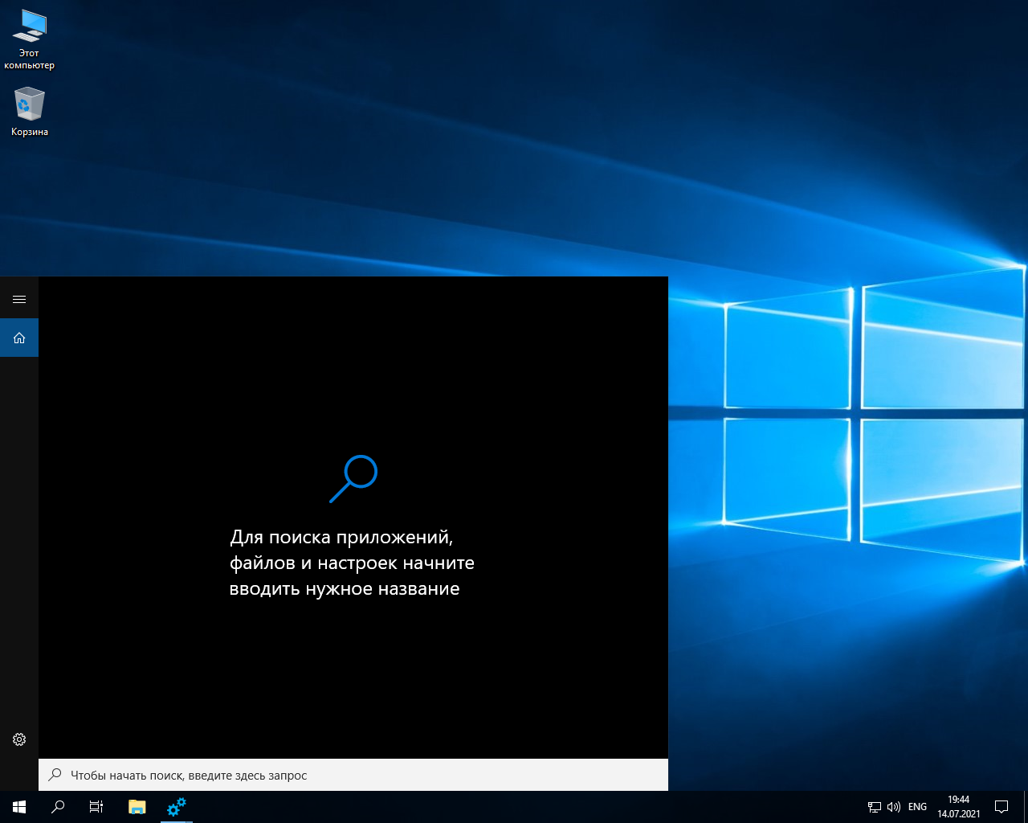Toggle the taskbar search magnifier button
Viewport: 1028px width, 823px height.
tap(58, 807)
